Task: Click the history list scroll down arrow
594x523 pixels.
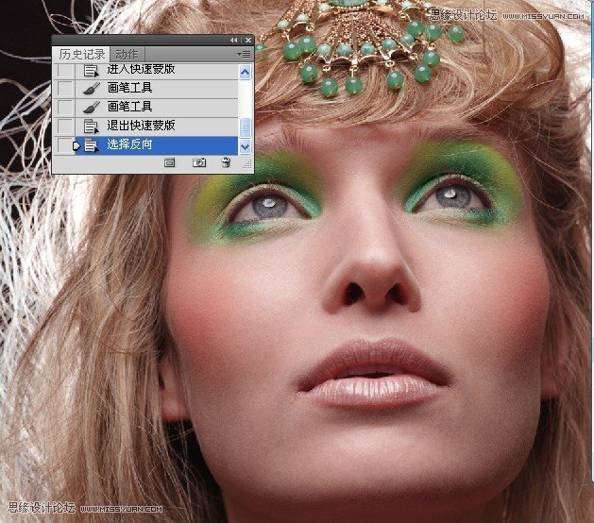Action: point(246,146)
